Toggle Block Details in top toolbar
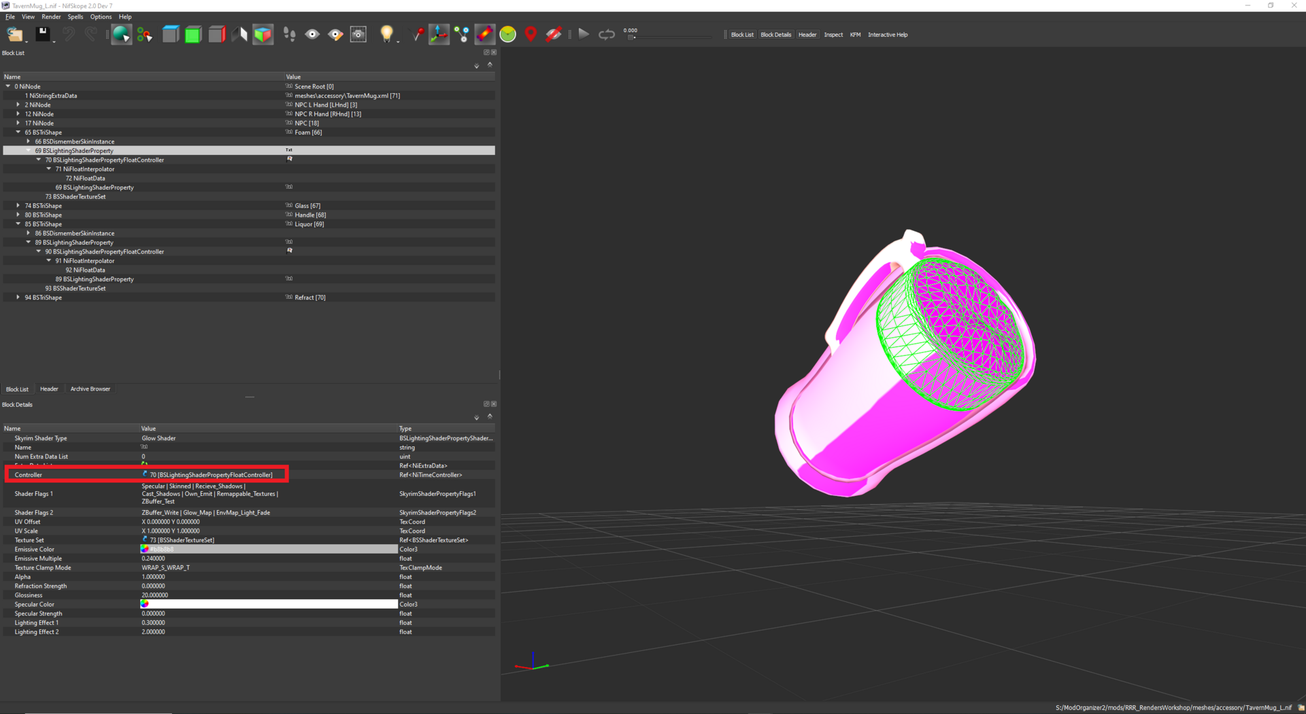 tap(775, 35)
